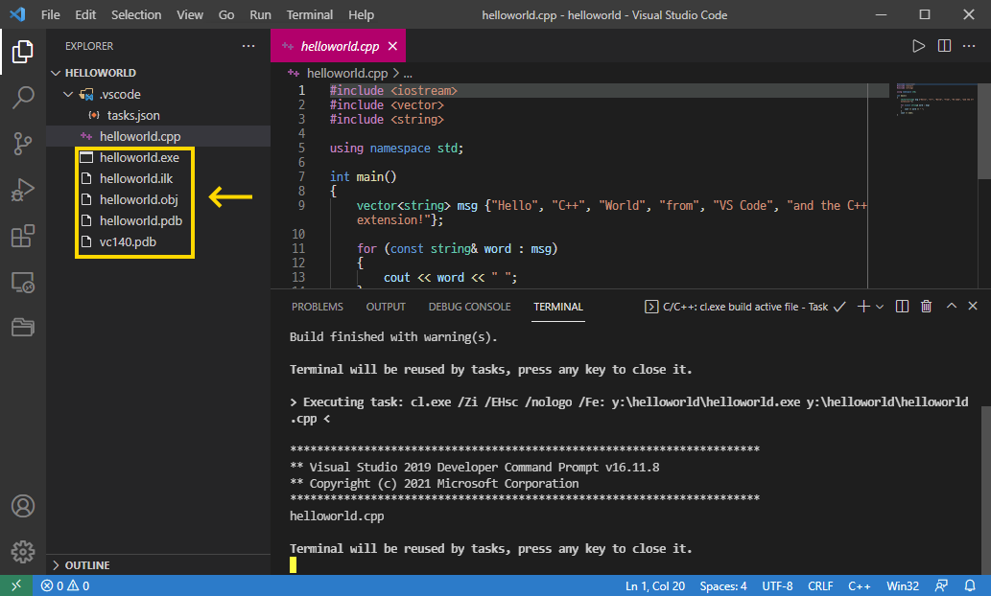The width and height of the screenshot is (991, 596).
Task: Select helloworld.exe in the explorer
Action: (158, 157)
